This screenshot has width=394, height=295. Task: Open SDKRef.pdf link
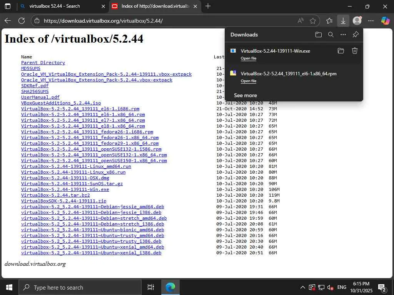coord(35,86)
